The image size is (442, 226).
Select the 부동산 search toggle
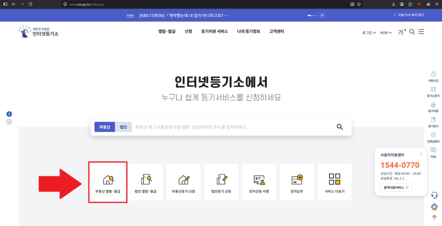[104, 127]
